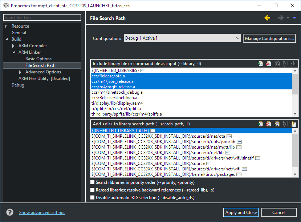Delete the selected search path entry
Screen dimensions: 301x222
(269, 124)
